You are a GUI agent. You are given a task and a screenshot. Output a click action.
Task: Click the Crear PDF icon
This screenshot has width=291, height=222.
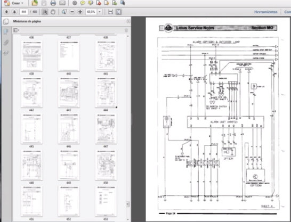coord(7,3)
